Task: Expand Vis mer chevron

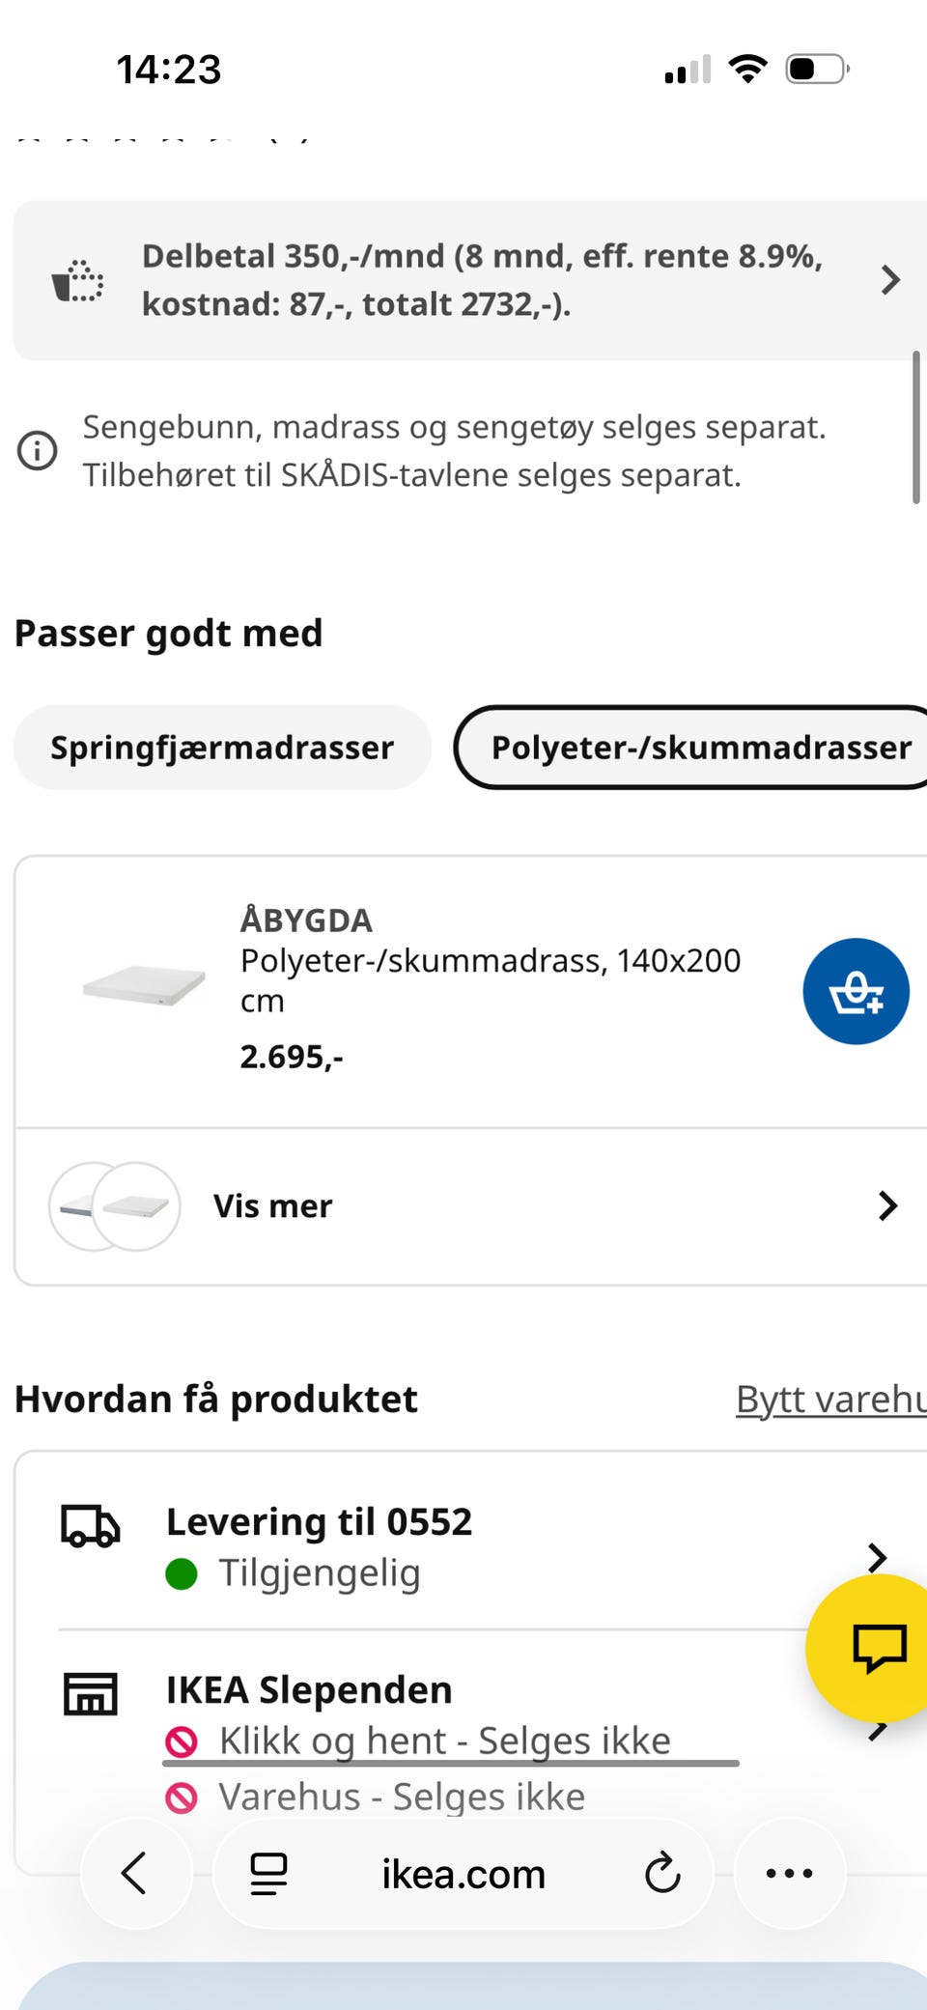Action: point(888,1205)
